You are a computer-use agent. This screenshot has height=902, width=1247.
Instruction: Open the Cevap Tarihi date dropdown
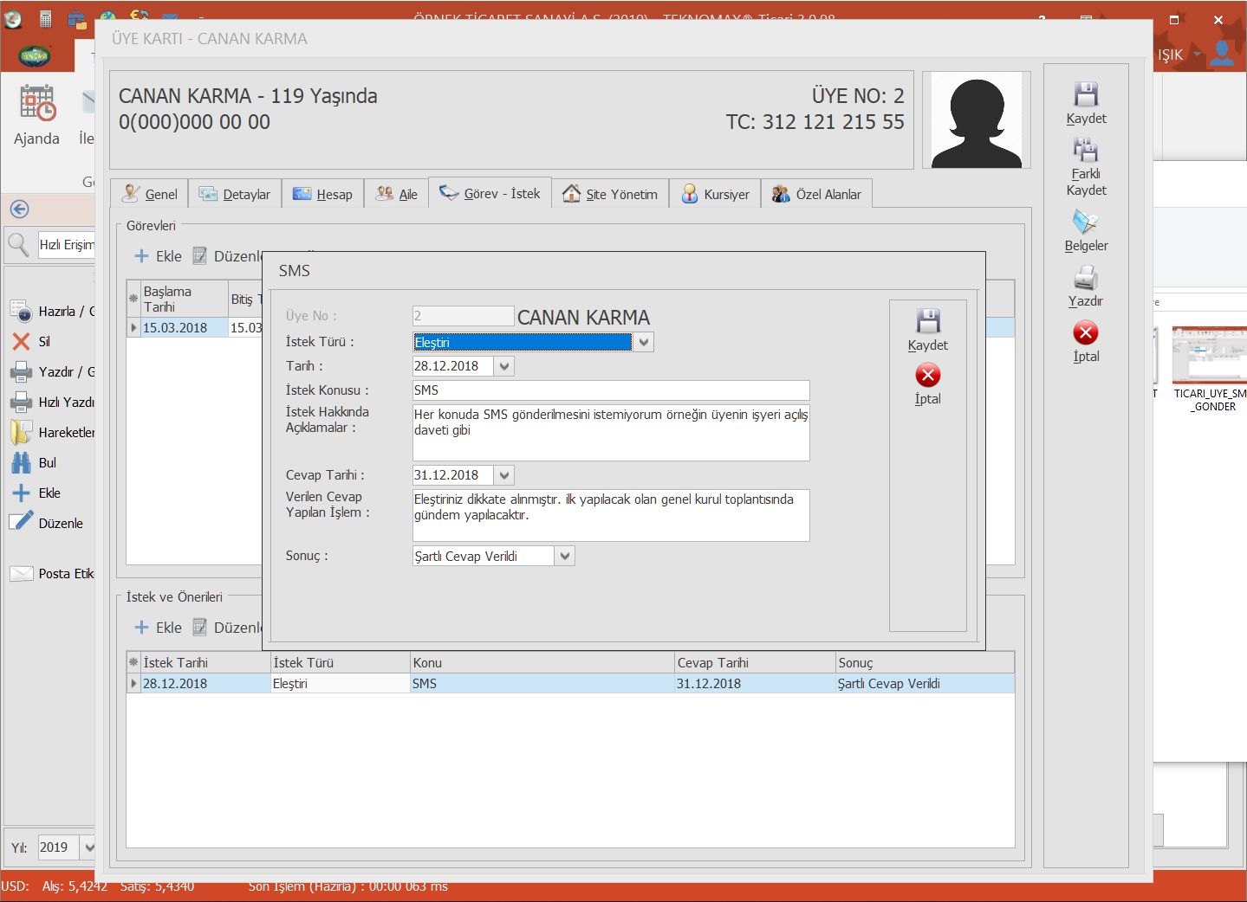click(x=505, y=475)
